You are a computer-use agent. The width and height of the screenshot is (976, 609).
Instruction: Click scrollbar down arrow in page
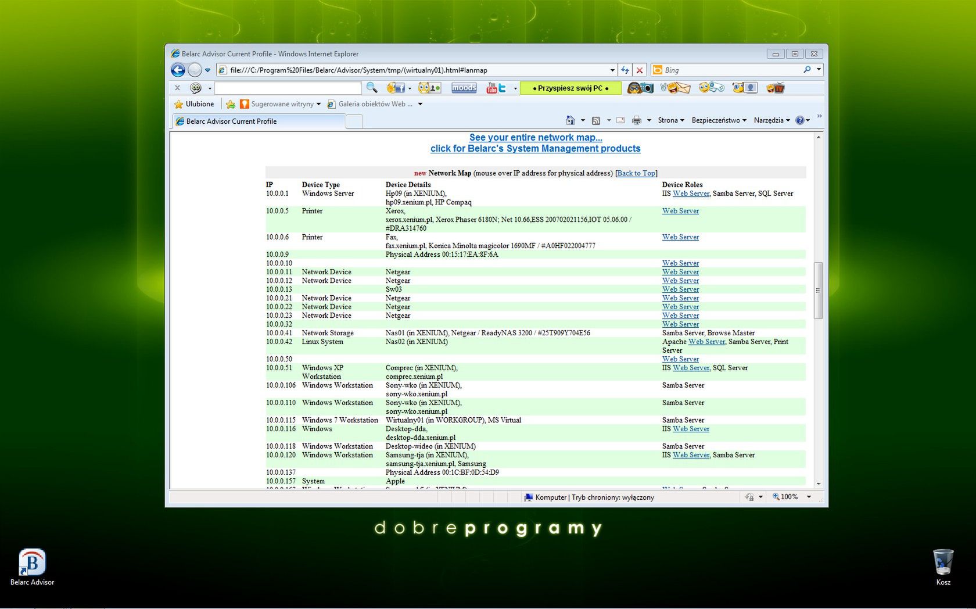[x=818, y=483]
